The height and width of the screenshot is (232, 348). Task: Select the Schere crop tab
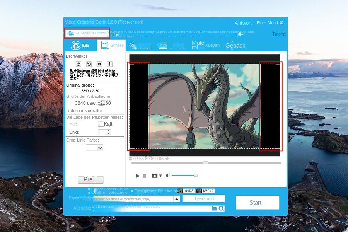[x=111, y=45]
